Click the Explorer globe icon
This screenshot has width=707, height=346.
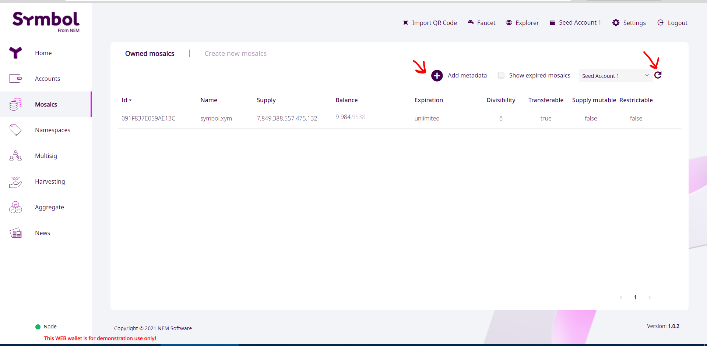[509, 23]
